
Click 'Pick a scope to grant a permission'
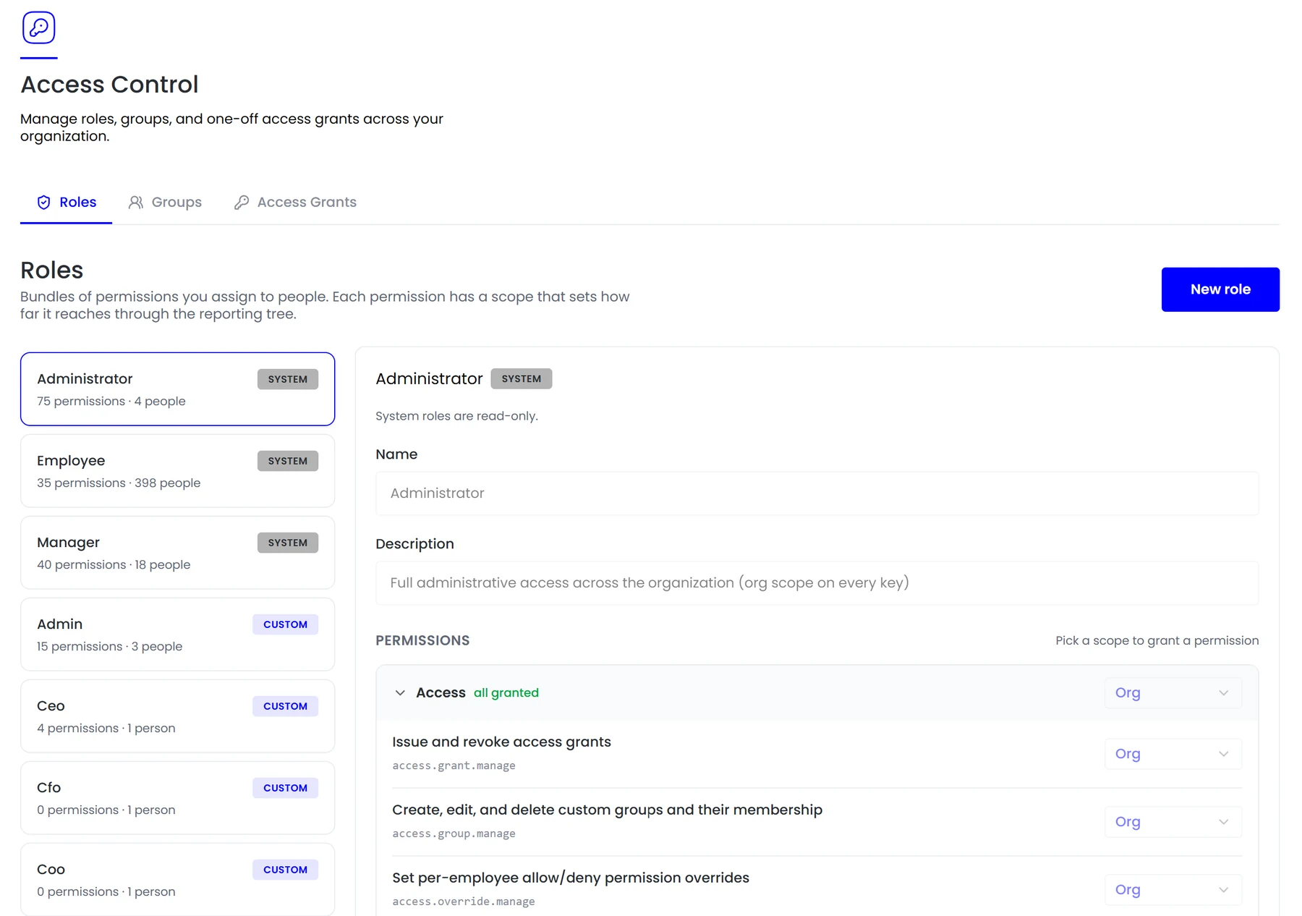[x=1157, y=640]
